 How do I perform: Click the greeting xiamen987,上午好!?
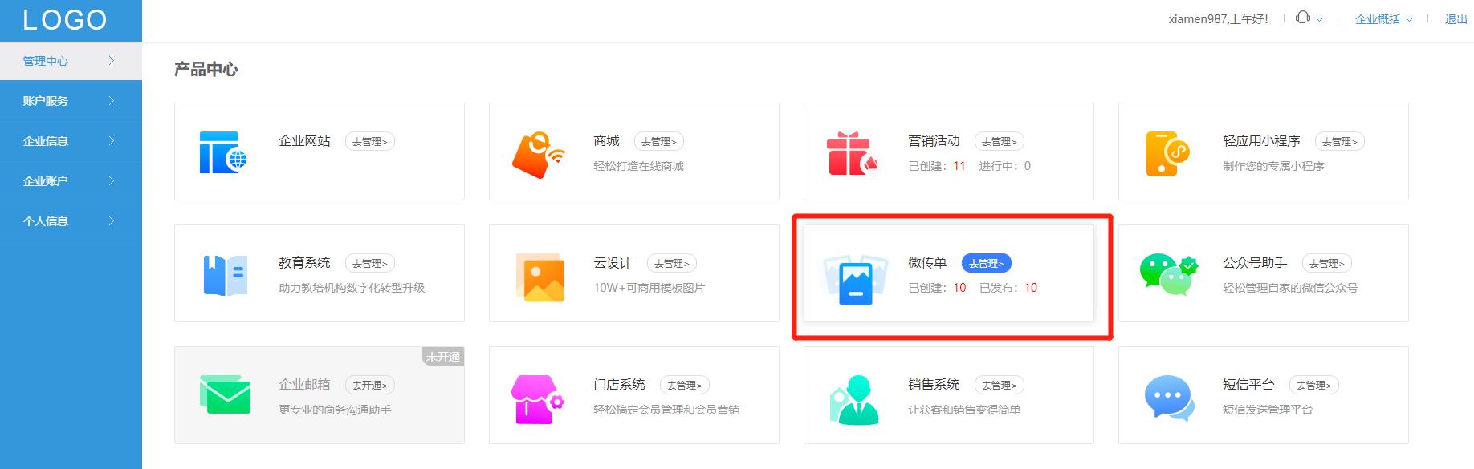coord(1219,19)
